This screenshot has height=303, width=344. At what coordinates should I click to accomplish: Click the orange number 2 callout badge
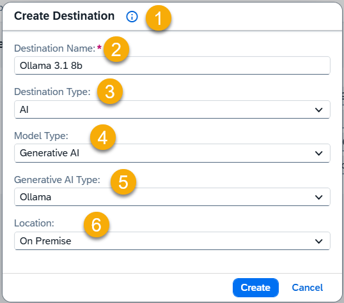click(116, 49)
